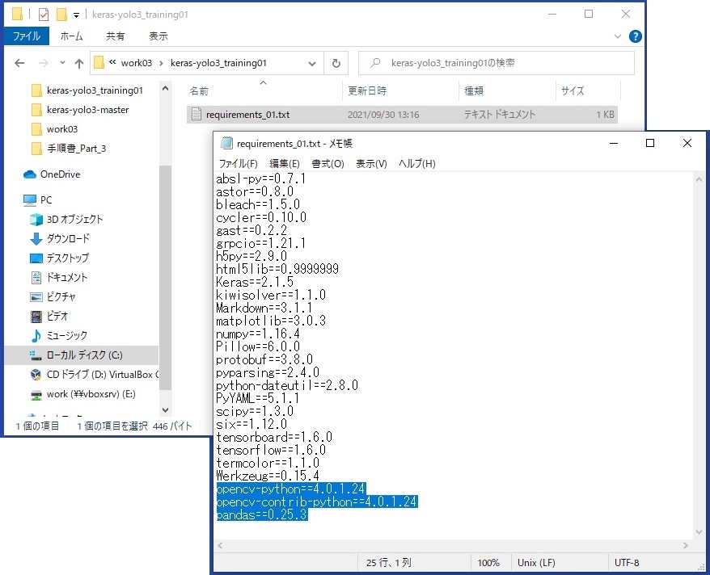Click the quick access properties icon

44,15
